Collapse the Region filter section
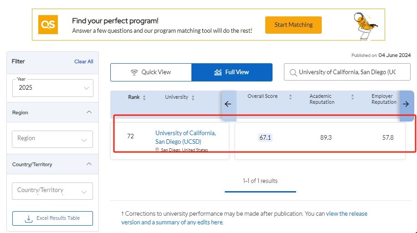This screenshot has height=233, width=417. (x=89, y=112)
